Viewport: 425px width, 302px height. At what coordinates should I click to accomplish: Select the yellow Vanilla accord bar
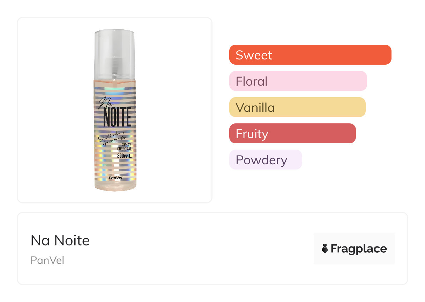(297, 107)
